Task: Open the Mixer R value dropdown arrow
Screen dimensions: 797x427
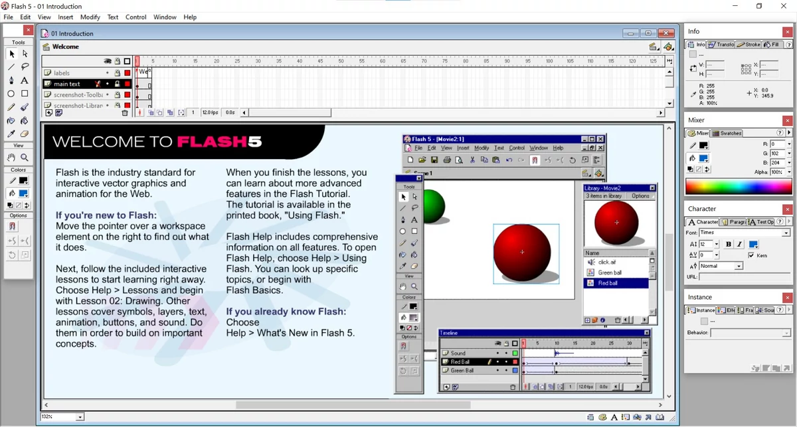Action: coord(789,144)
